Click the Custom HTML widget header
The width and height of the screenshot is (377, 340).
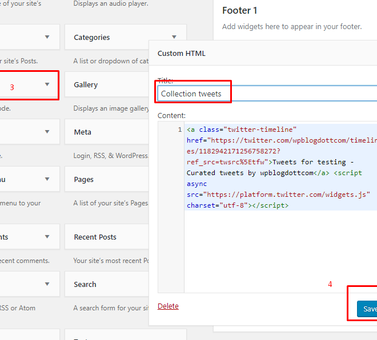click(x=263, y=53)
